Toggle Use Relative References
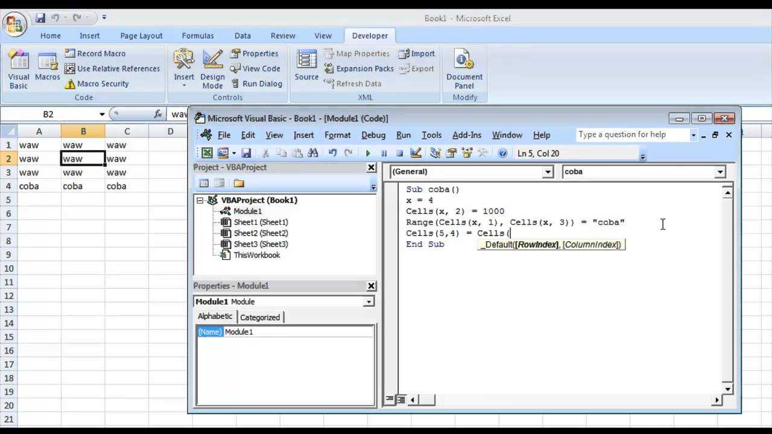772x434 pixels. [x=112, y=69]
